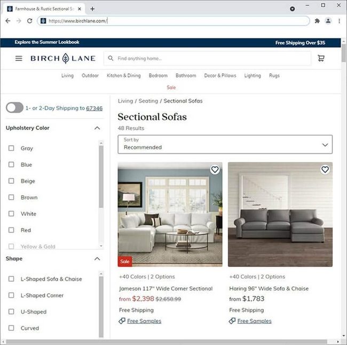The image size is (347, 345).
Task: Open the hamburger menu icon
Action: coord(19,58)
